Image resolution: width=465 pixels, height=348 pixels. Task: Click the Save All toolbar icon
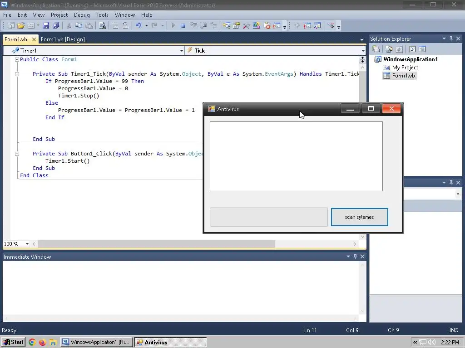(x=56, y=26)
